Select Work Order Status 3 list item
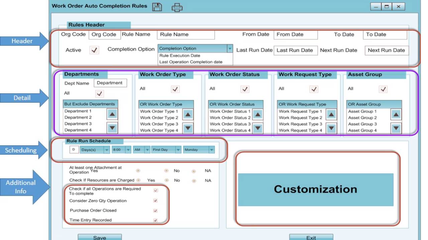The height and width of the screenshot is (240, 428). tap(230, 124)
